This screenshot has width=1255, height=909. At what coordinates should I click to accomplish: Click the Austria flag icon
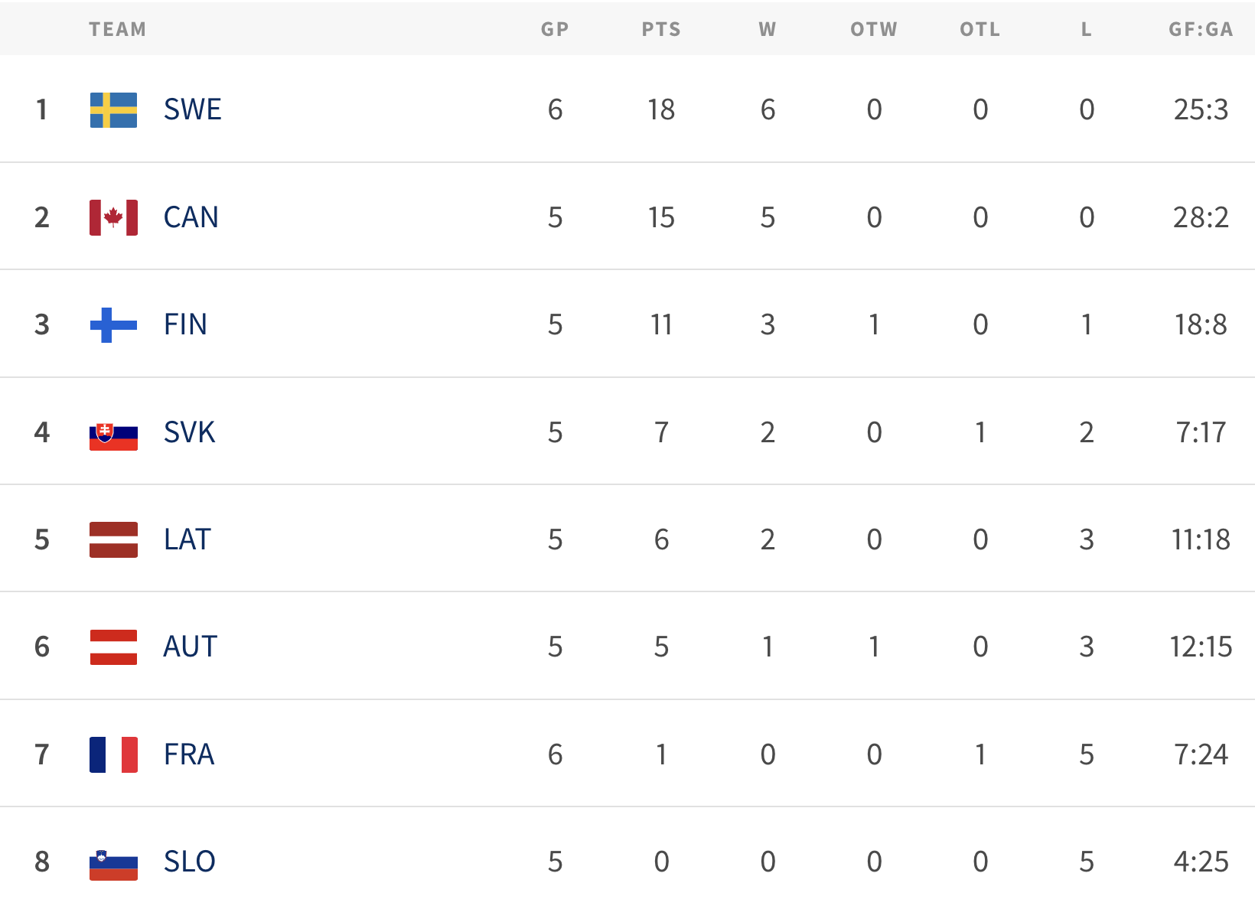point(113,647)
